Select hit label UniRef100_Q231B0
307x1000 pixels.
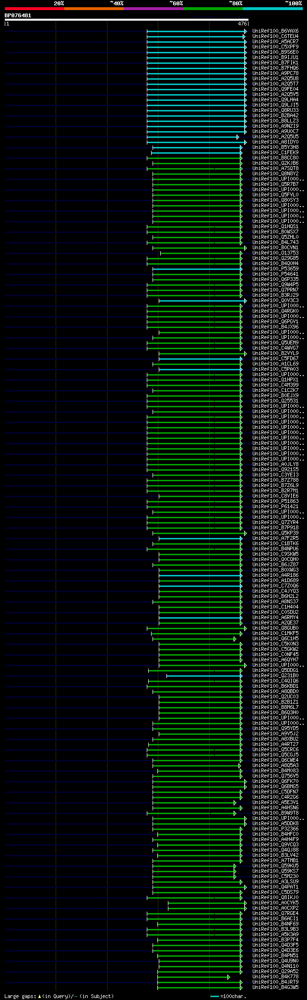275,676
